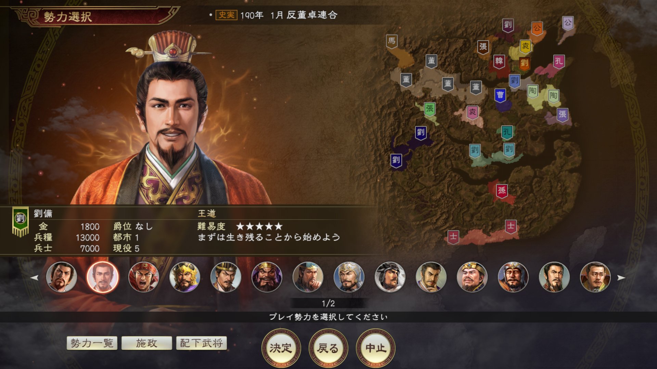The height and width of the screenshot is (369, 657).
Task: Select the 曹 faction flag on map
Action: pyautogui.click(x=500, y=95)
